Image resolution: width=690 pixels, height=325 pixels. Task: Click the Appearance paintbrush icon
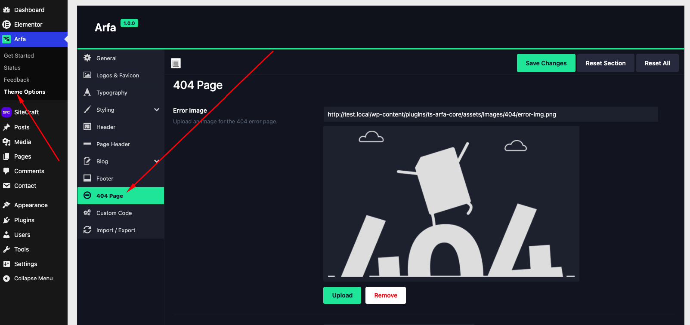coord(6,205)
